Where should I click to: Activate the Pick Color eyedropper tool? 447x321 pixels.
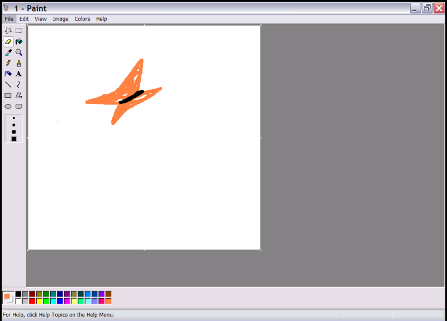[x=8, y=52]
